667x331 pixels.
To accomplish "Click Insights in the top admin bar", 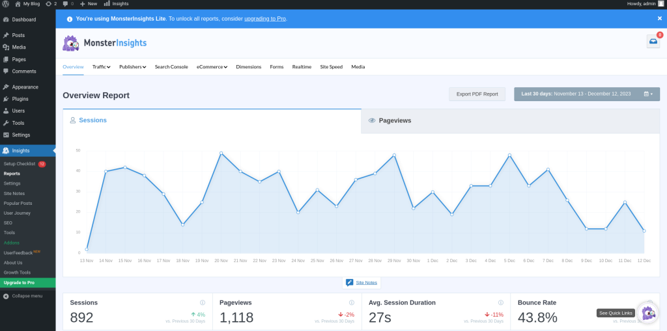I will [116, 4].
